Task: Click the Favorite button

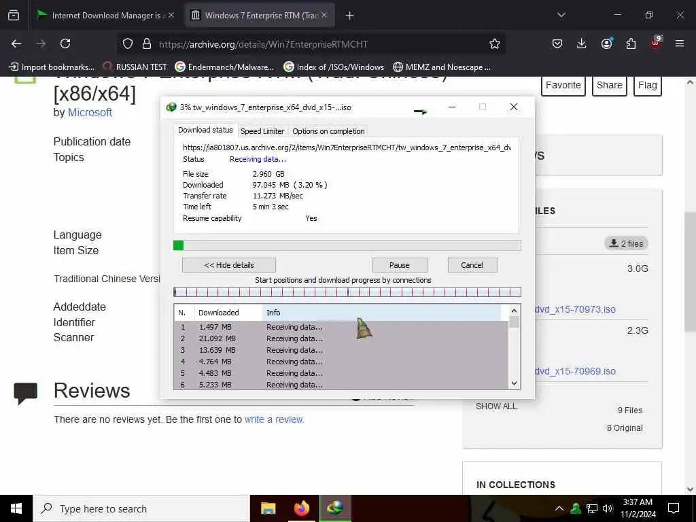Action: point(563,85)
